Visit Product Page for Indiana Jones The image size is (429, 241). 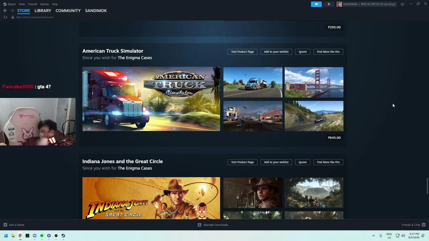point(242,162)
